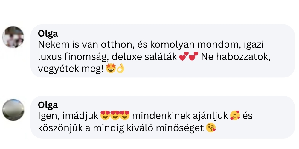Screen dimensions: 299x149
Task: Click the "Nekem is van otthon" text
Action: 81,45
